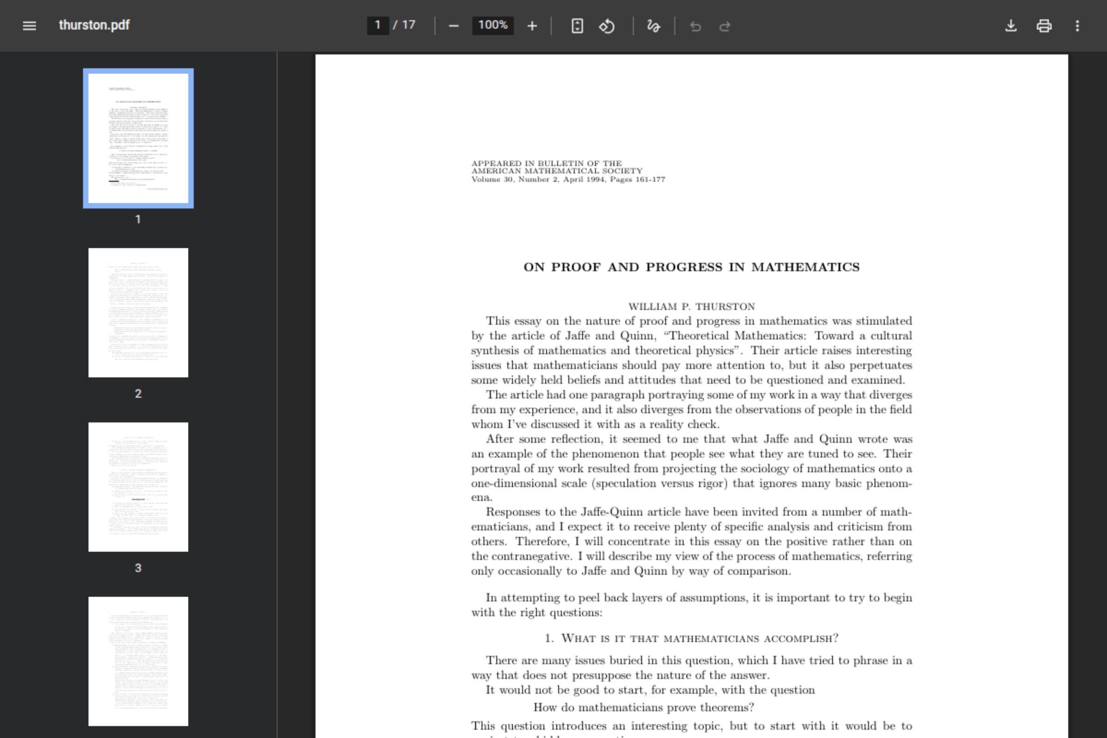Click the redo arrow icon
The height and width of the screenshot is (738, 1107).
click(x=725, y=26)
